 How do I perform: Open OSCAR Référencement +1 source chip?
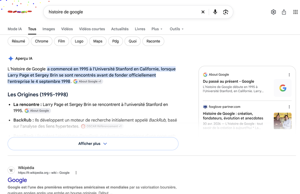(102, 126)
